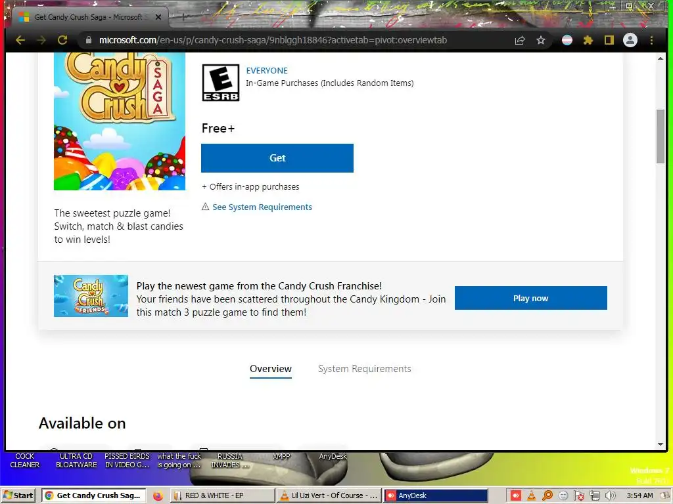Open the Extensions puzzle piece menu

pyautogui.click(x=588, y=40)
